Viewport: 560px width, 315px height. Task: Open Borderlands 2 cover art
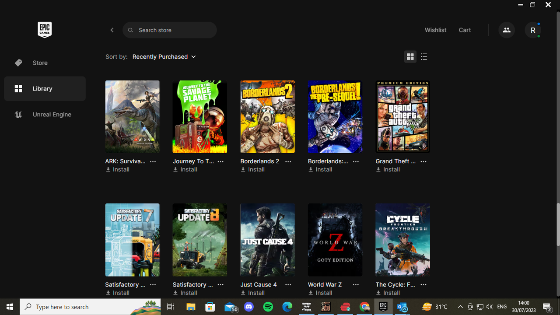[267, 116]
